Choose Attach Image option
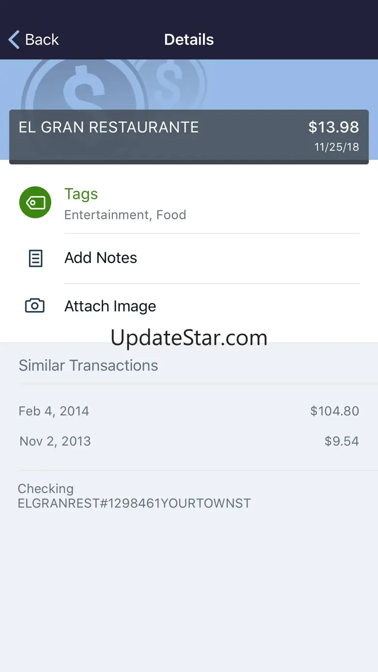Screen dimensions: 378x672 (x=110, y=306)
